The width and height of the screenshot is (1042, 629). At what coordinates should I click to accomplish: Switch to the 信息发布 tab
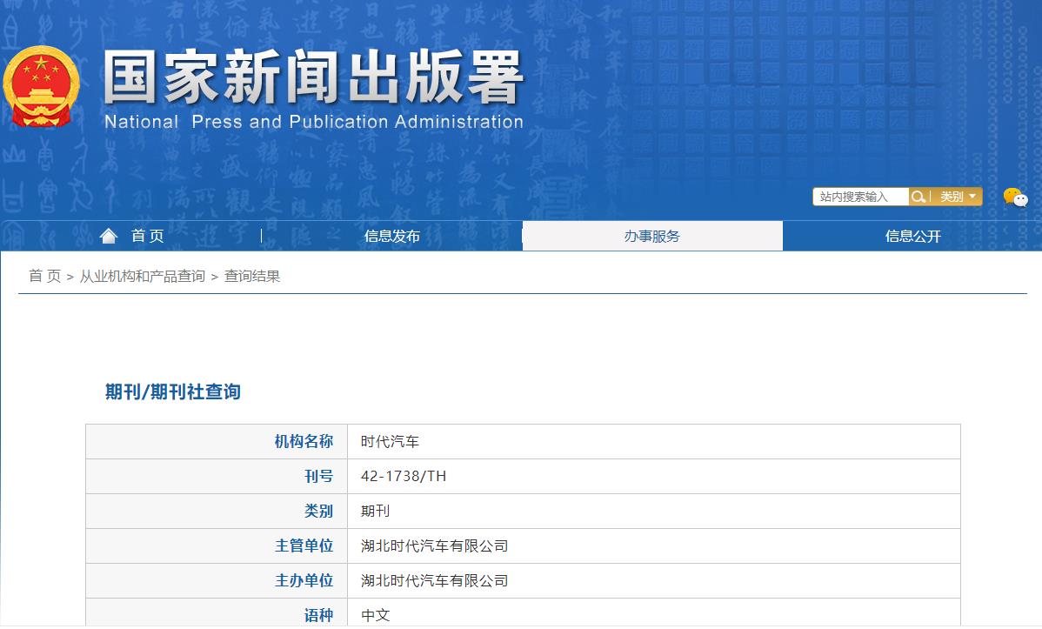[391, 235]
